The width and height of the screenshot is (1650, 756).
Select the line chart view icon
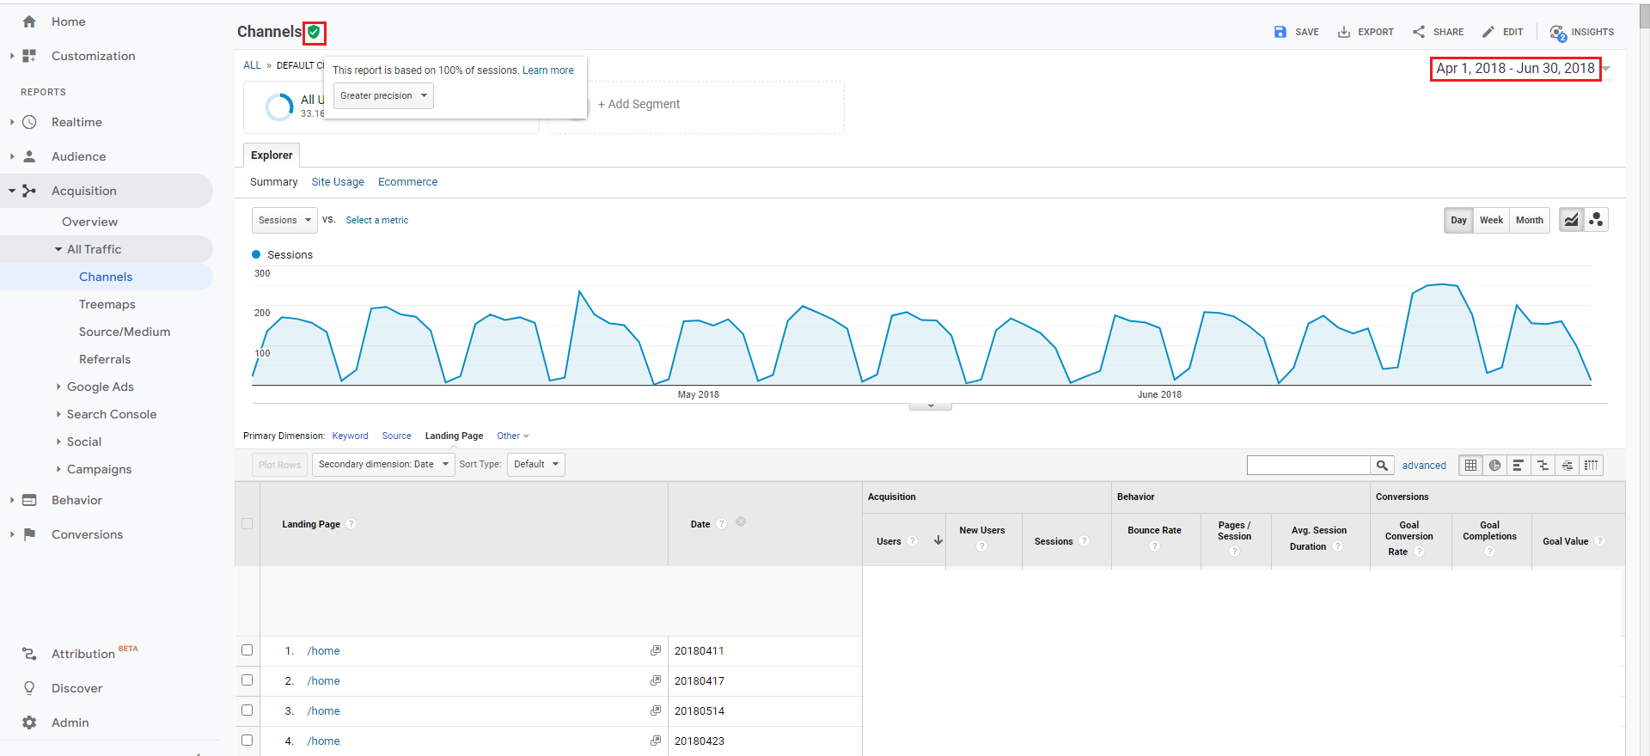pyautogui.click(x=1571, y=220)
